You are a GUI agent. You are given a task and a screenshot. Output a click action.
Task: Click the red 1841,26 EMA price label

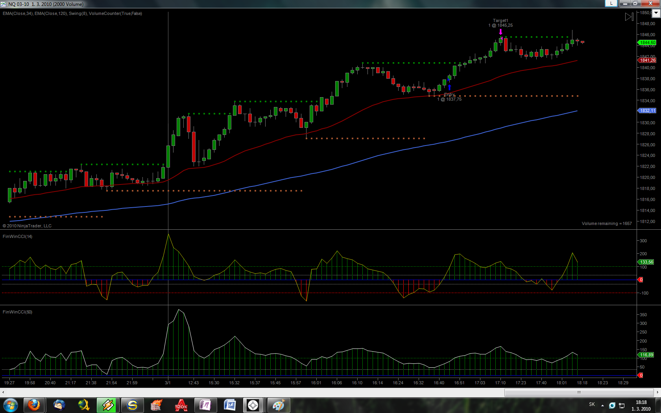tap(647, 60)
